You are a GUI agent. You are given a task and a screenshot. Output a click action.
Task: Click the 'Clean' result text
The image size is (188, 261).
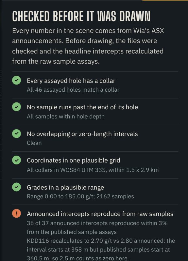[34, 143]
